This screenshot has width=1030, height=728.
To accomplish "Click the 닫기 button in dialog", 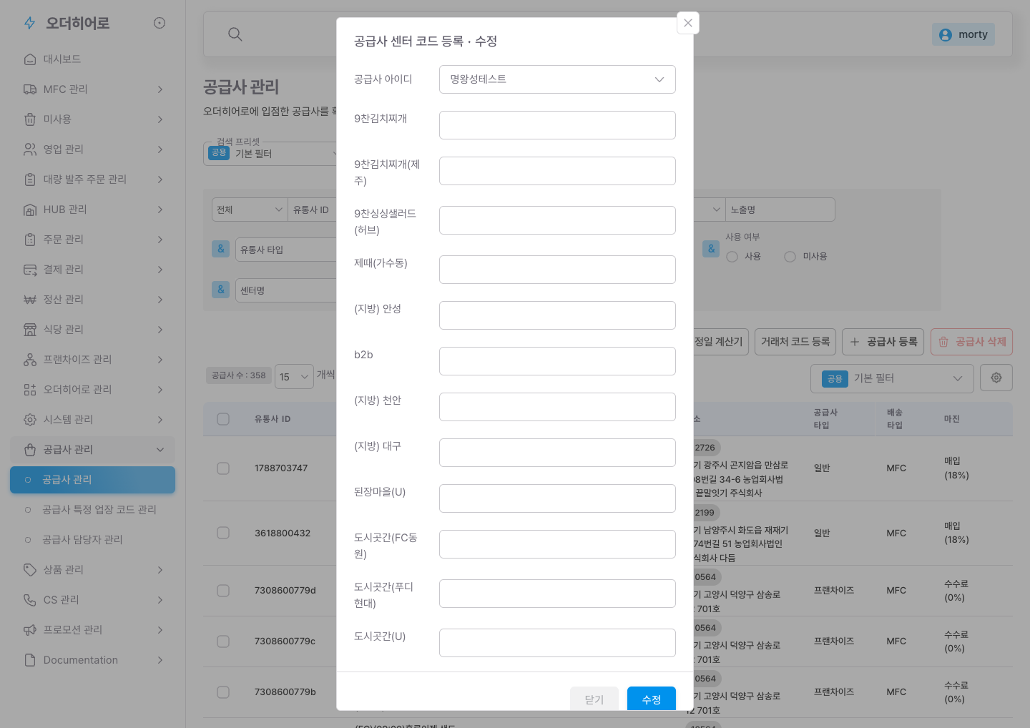I will 594,699.
